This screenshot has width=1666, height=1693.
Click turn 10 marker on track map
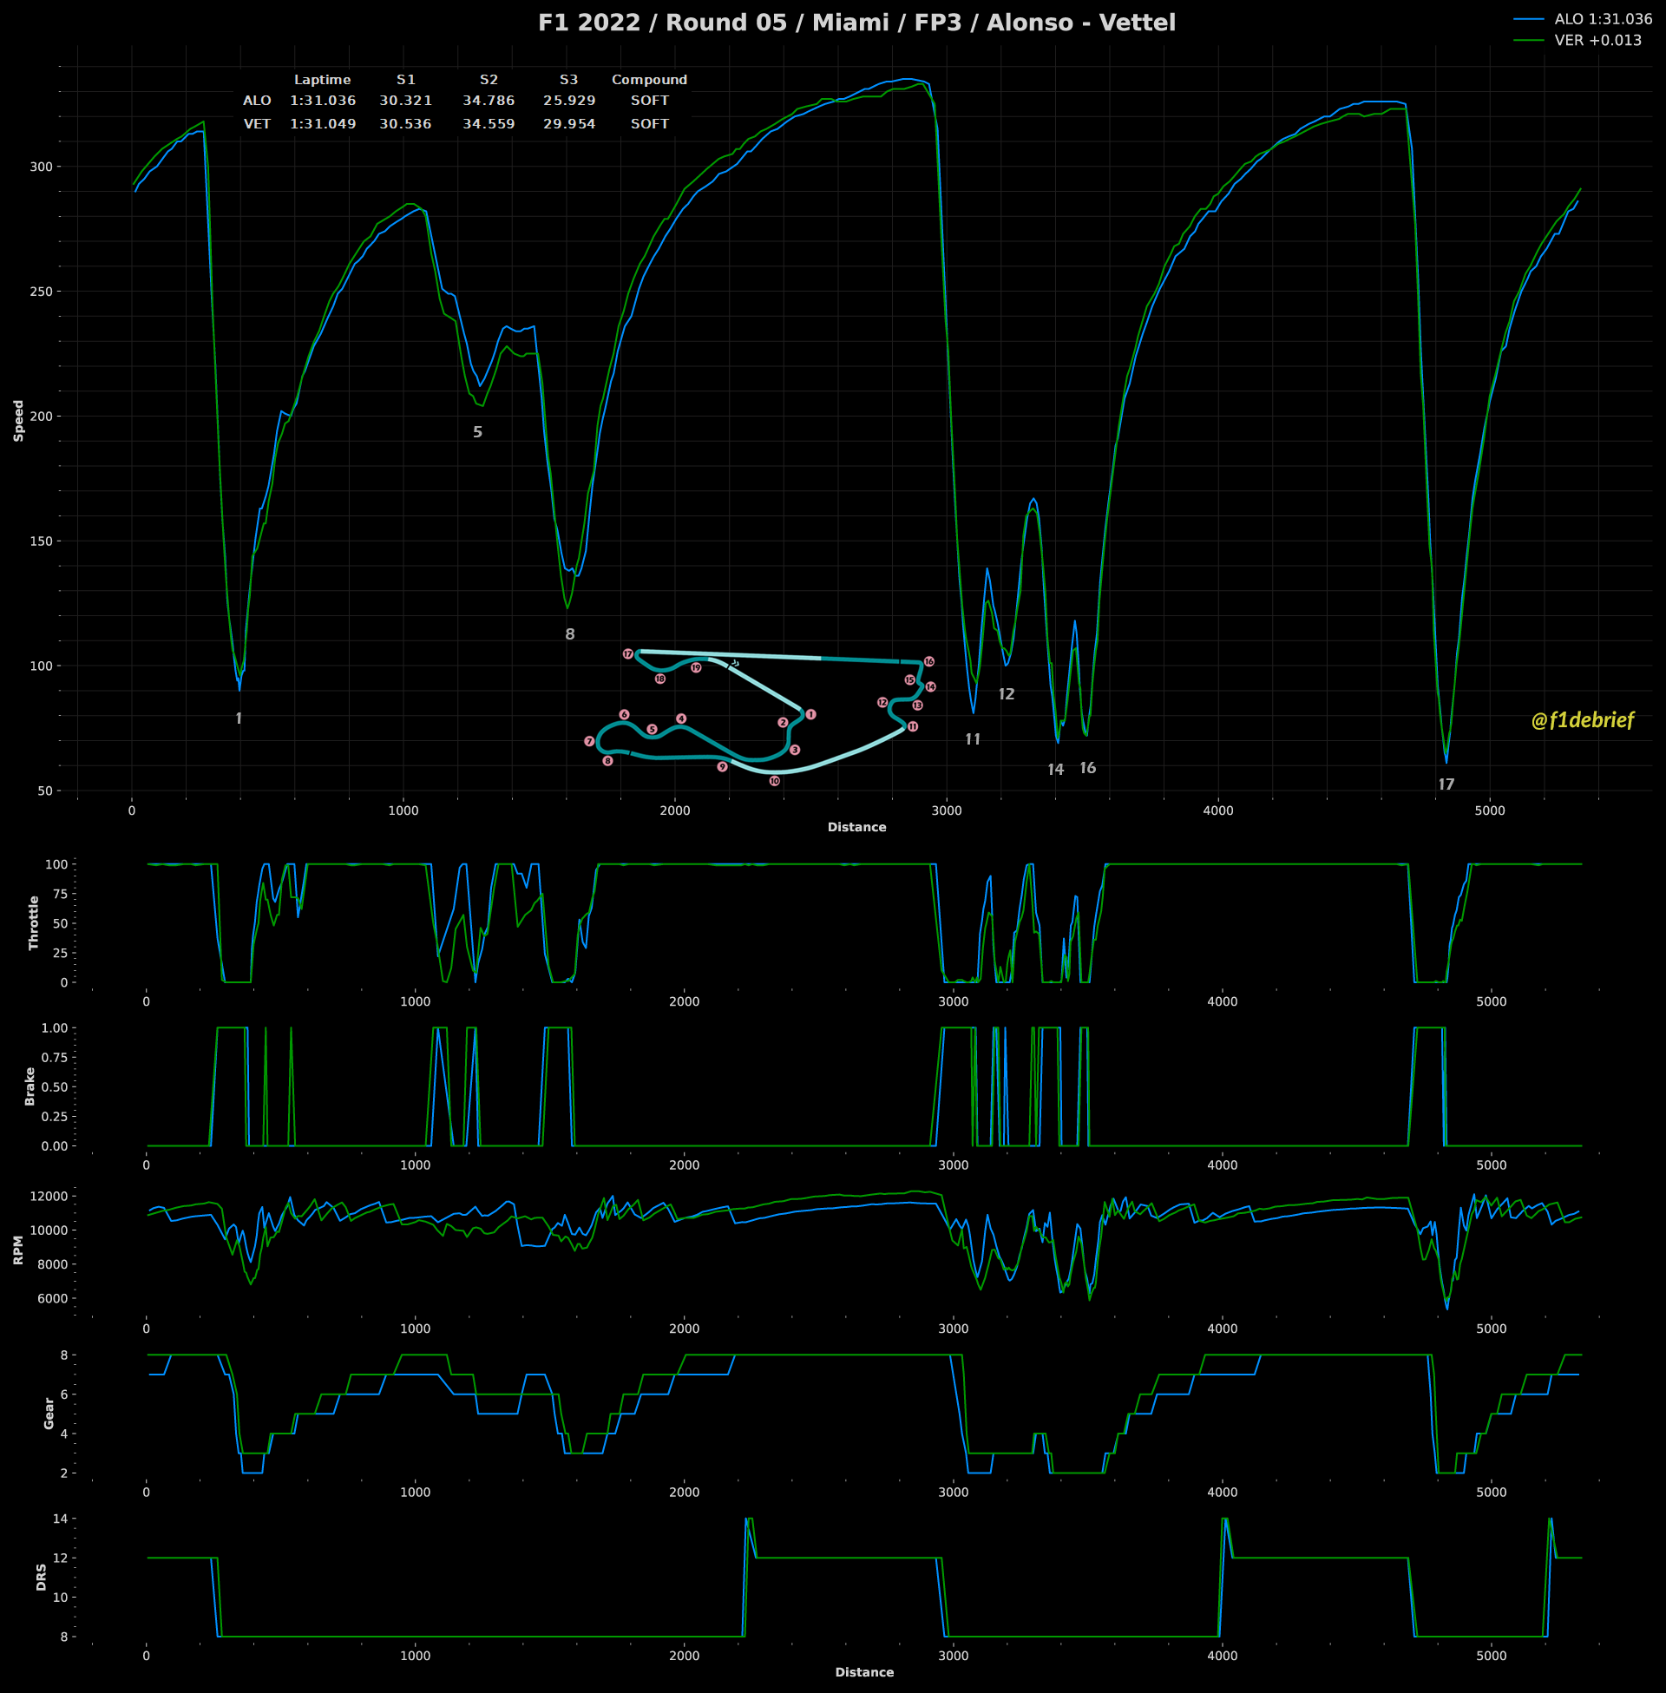point(774,781)
